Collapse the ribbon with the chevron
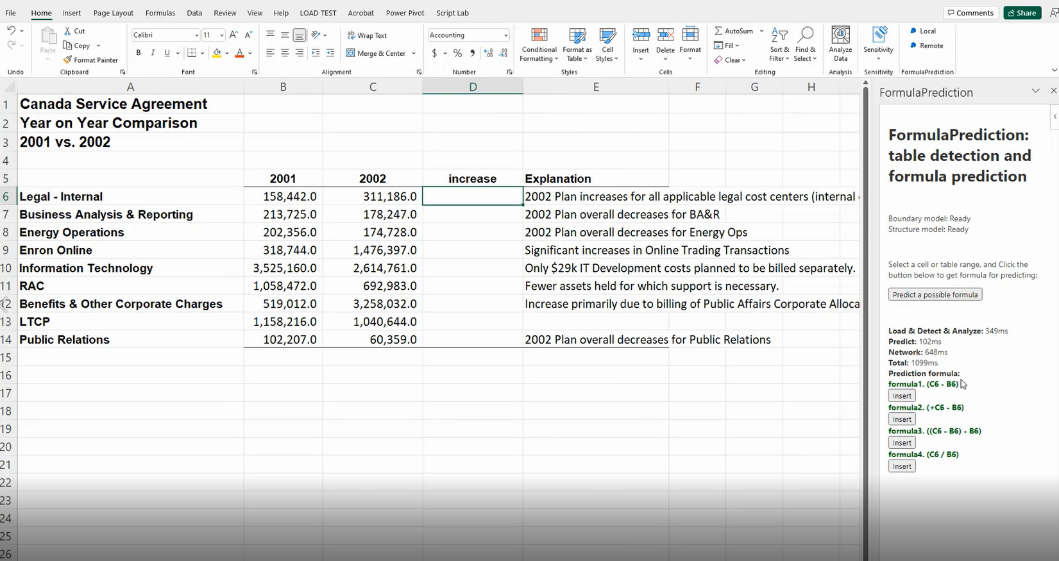 tap(1054, 71)
